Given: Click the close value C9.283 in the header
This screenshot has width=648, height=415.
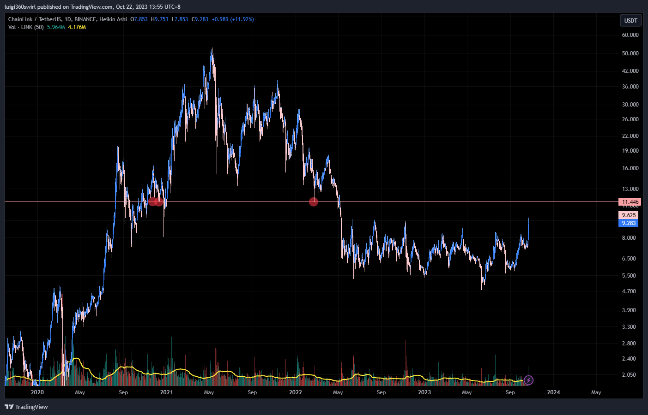Looking at the screenshot, I should (200, 19).
